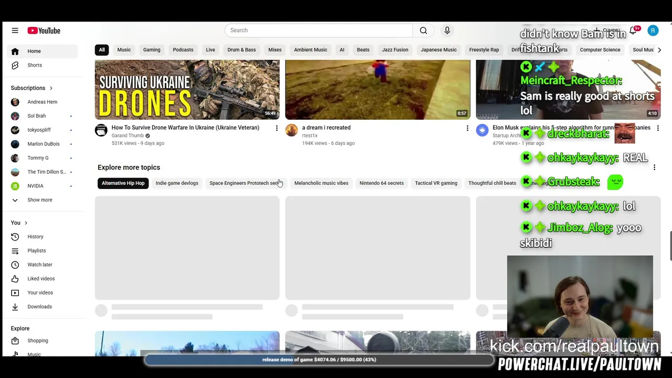Select the Drum & Bass chip
This screenshot has height=378, width=672.
tap(241, 50)
